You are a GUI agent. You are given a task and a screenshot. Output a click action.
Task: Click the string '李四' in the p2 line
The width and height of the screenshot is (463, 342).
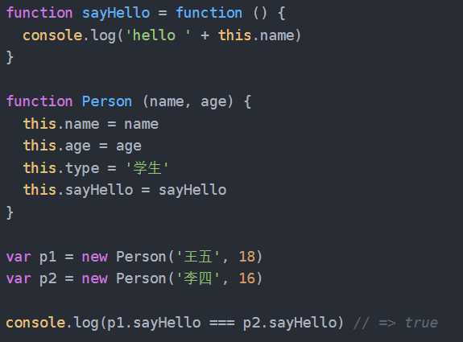tap(198, 278)
